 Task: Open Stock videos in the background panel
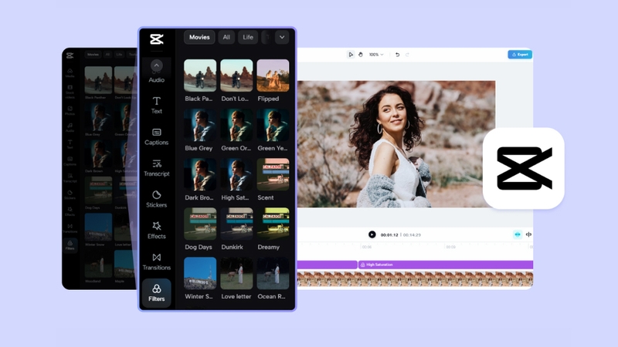click(x=70, y=92)
